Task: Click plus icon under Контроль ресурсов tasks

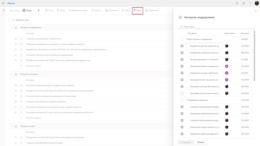Action: pyautogui.click(x=21, y=118)
